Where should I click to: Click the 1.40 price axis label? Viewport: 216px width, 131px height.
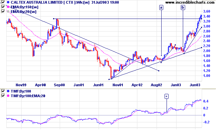(x=207, y=66)
